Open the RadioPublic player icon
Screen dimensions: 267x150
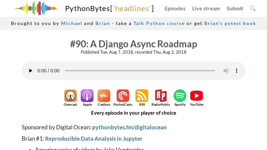pos(161,96)
